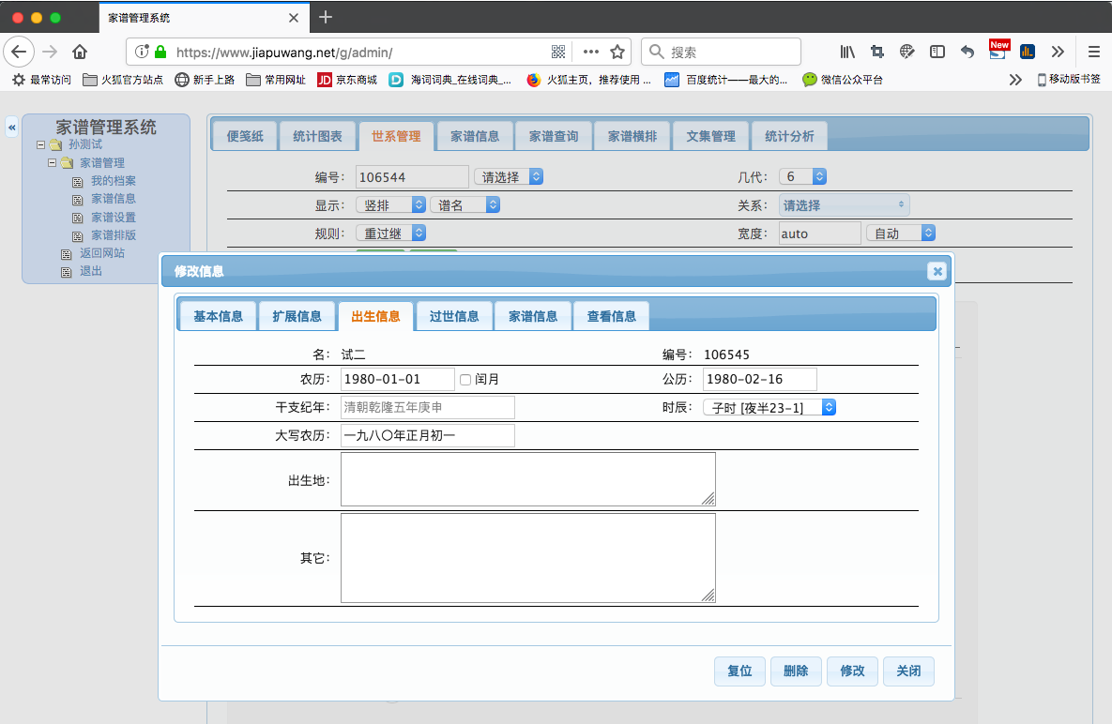This screenshot has width=1112, height=724.
Task: Switch to the 扩展信息 tab
Action: coord(297,316)
